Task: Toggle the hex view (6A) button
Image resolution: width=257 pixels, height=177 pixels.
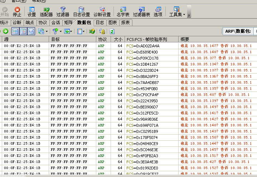Action: 31,31
